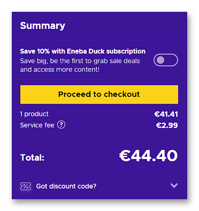Enable the Eneba Duck subscription switch
This screenshot has width=199, height=211.
[x=166, y=60]
